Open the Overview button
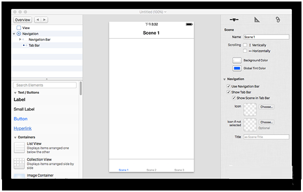Viewport: 303px width, 192px height. click(x=23, y=20)
